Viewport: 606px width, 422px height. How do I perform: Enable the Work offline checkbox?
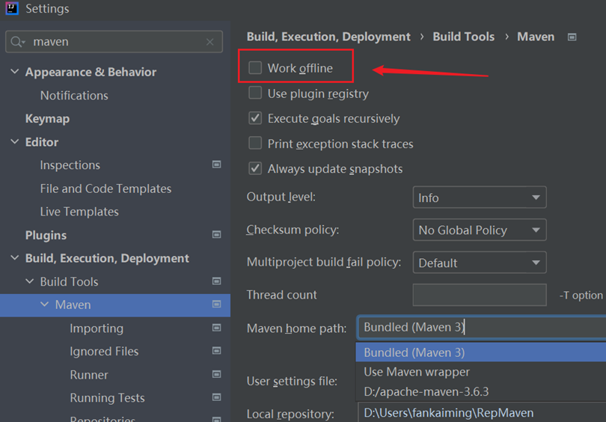coord(255,68)
